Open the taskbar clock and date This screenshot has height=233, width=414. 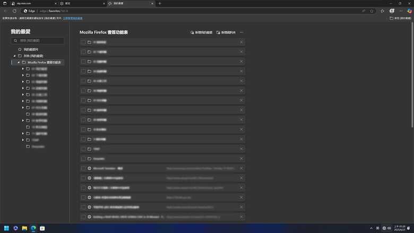pyautogui.click(x=400, y=228)
